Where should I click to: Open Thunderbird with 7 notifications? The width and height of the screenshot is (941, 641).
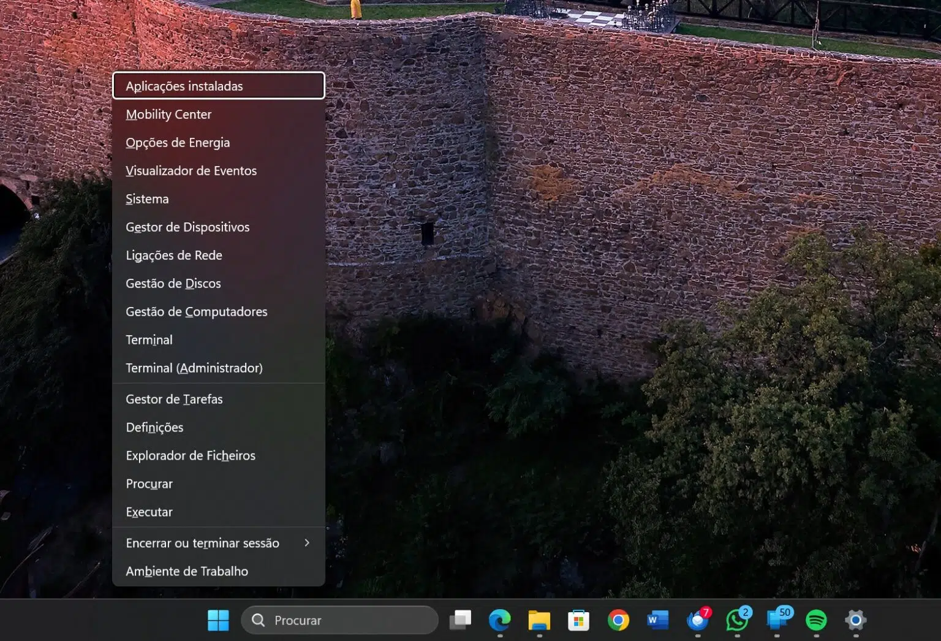coord(698,620)
